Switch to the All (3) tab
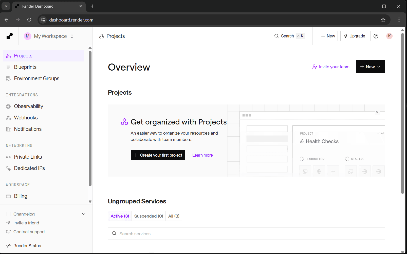This screenshot has height=254, width=407. point(174,216)
